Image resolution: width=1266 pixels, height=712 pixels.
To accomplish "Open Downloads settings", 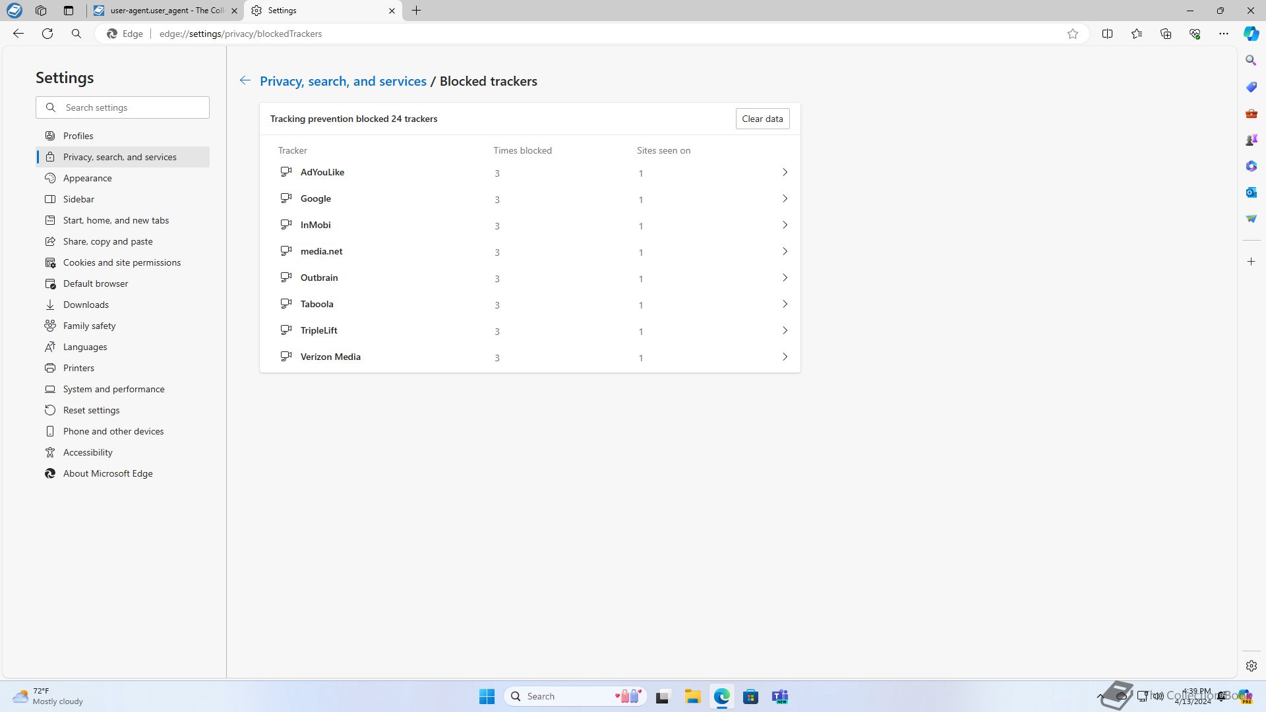I will tap(123, 305).
